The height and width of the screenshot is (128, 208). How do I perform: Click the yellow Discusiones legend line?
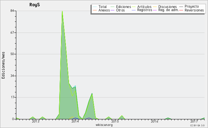155,7
